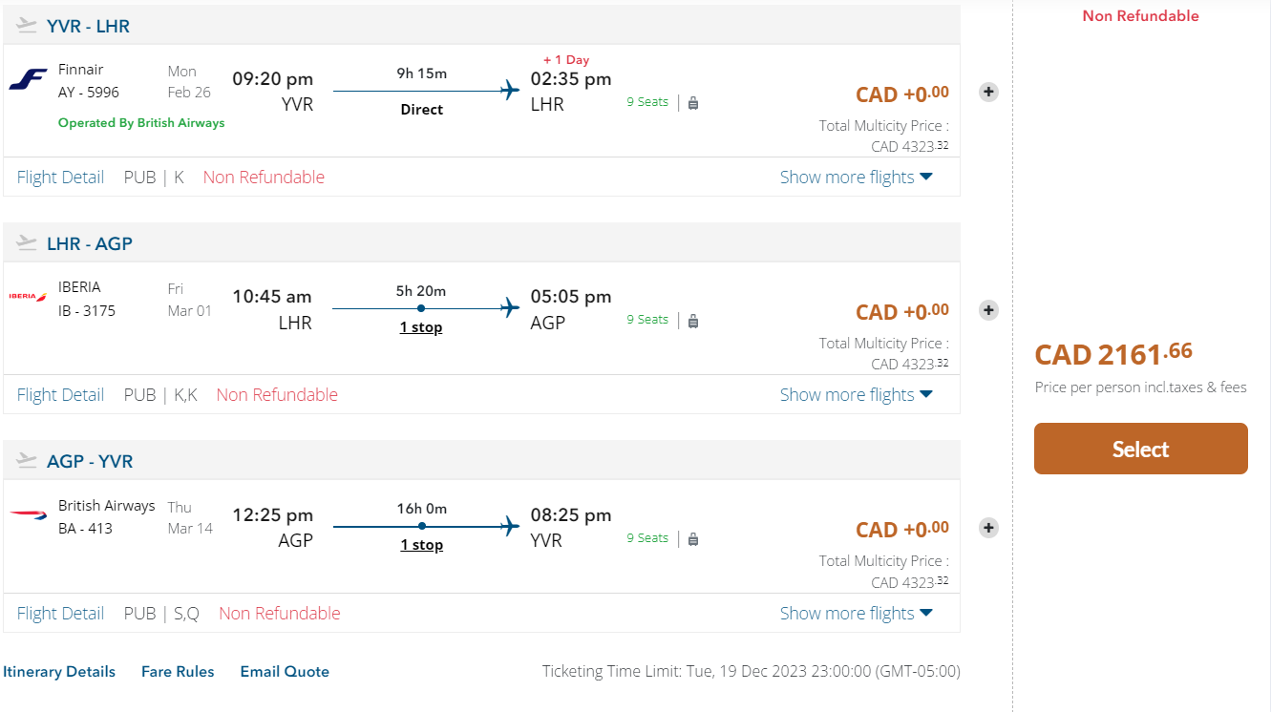
Task: Click the 1 stop label on the AGP - YVR flight
Action: click(421, 545)
